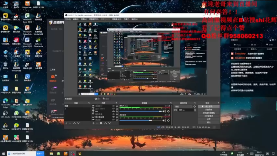Screen dimensions: 277x156
Task: Show hidden system tray icons chevron
Action: tap(248, 154)
